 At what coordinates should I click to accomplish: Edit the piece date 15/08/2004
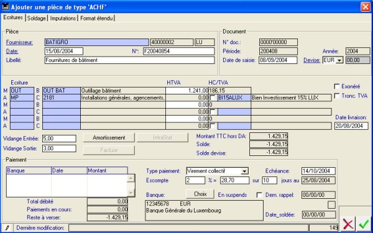click(x=64, y=51)
